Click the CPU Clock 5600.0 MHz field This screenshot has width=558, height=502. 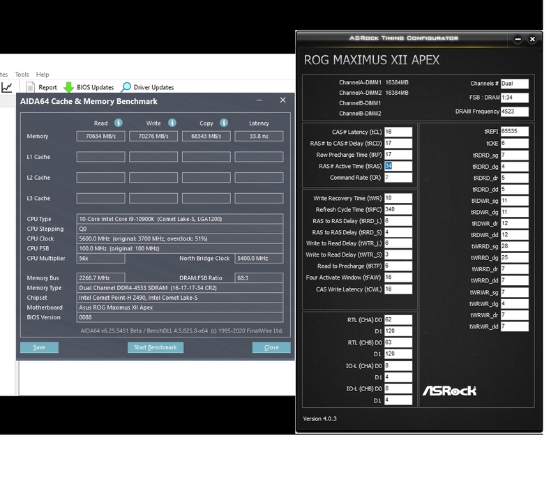coord(180,238)
